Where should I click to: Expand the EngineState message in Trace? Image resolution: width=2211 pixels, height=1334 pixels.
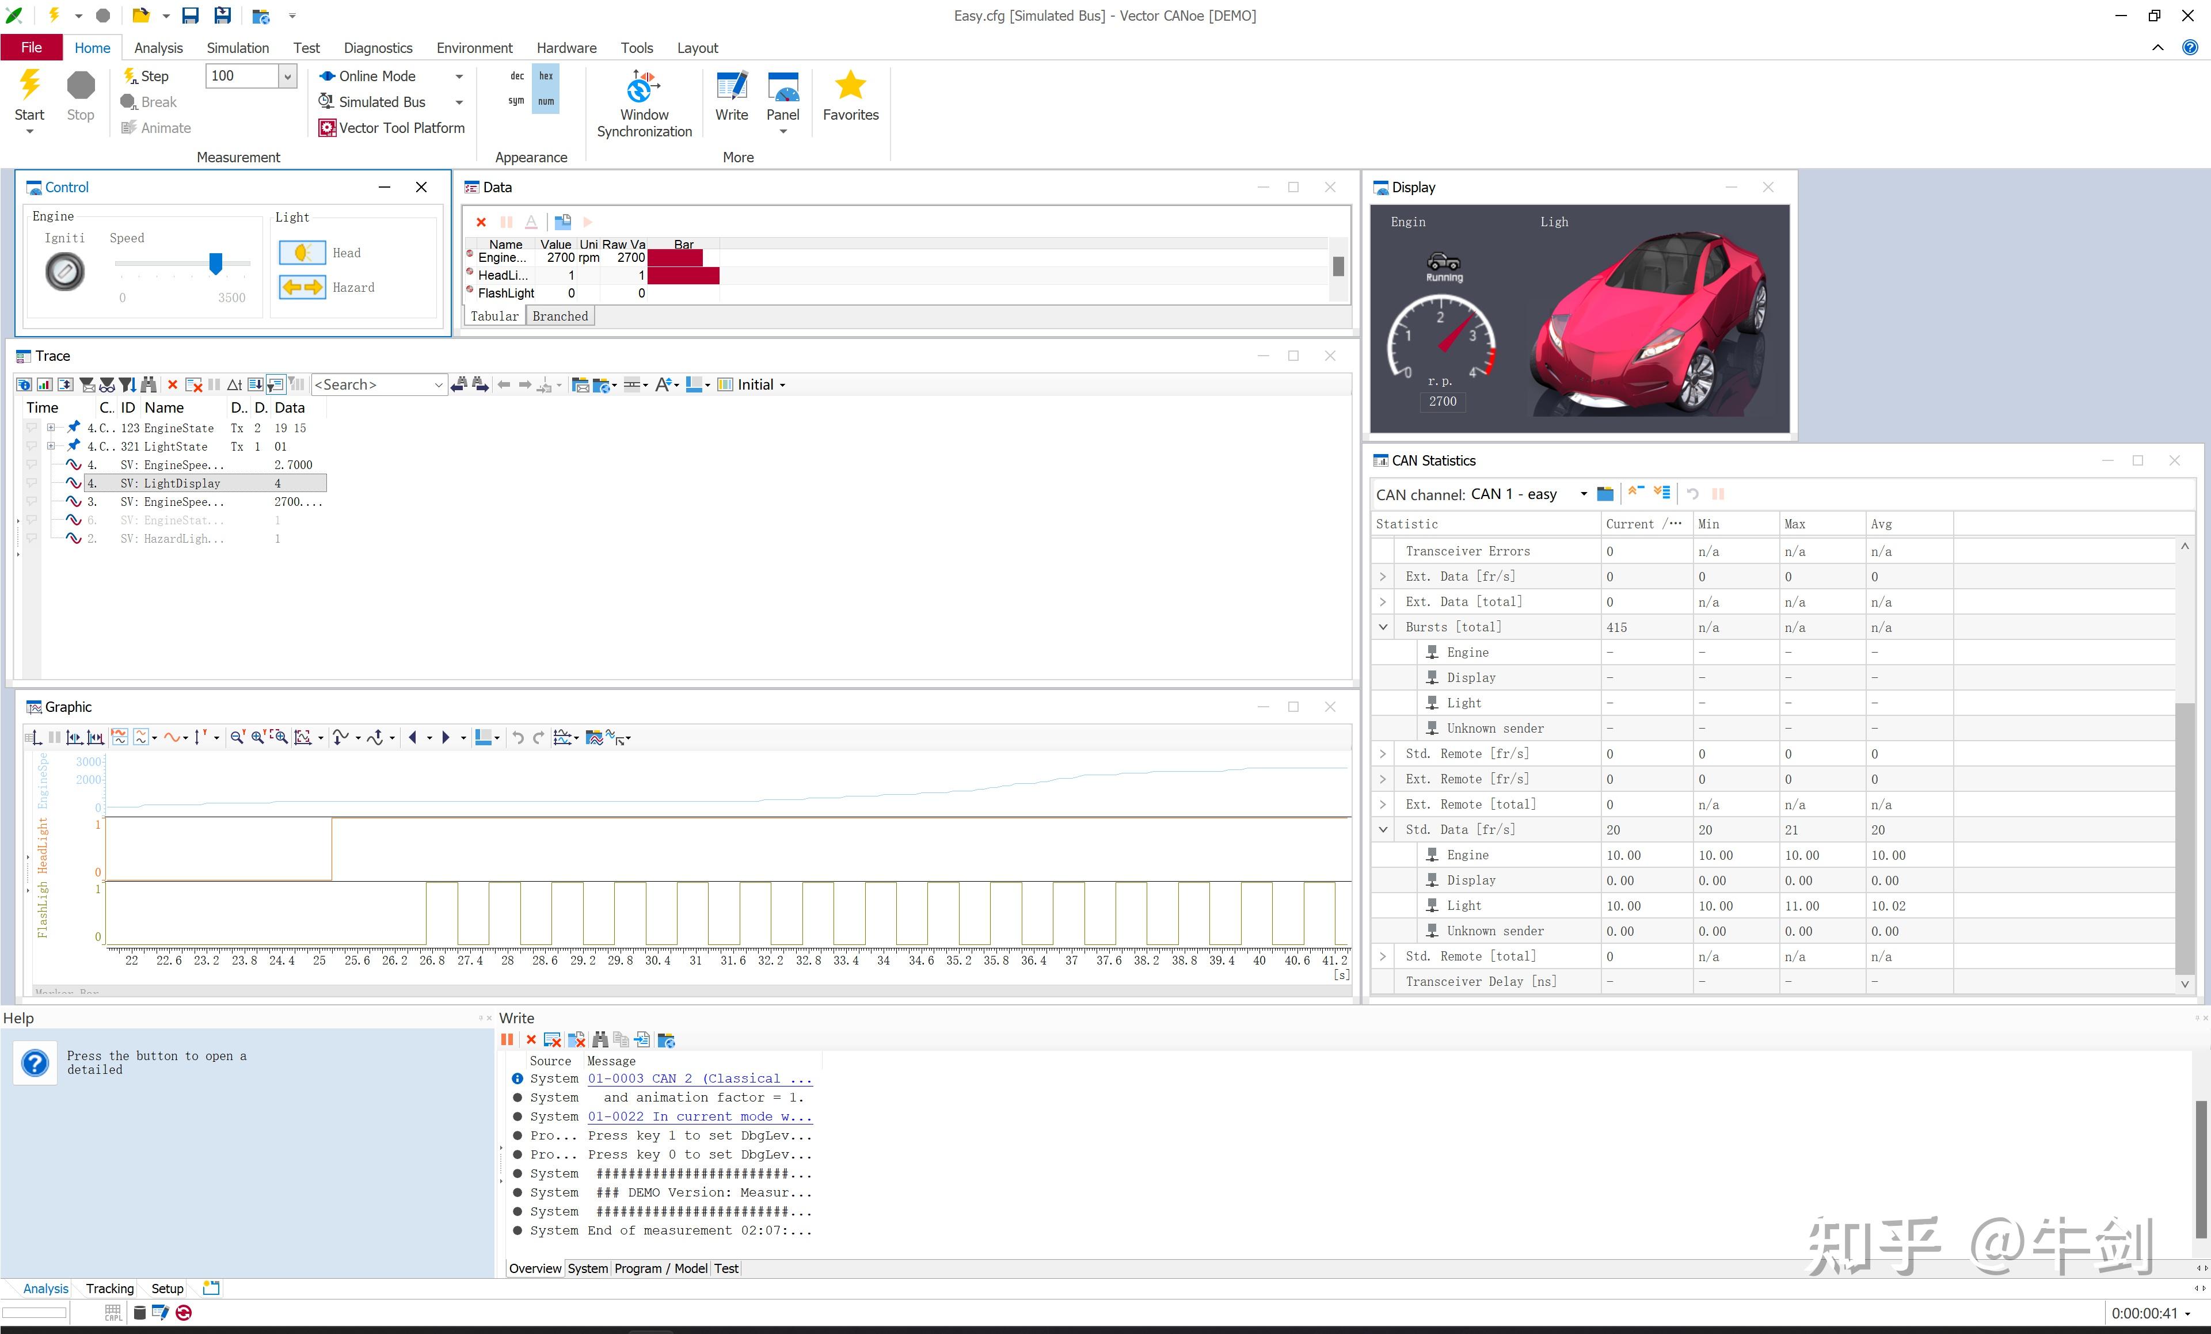coord(51,428)
